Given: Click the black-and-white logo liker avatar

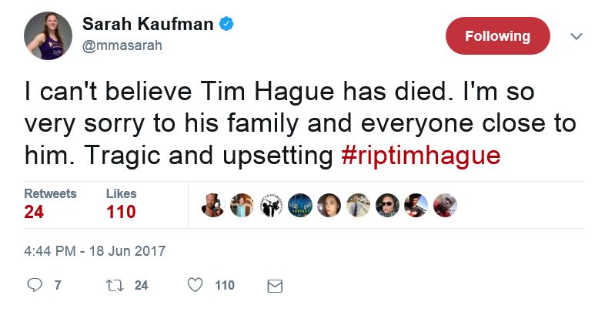Looking at the screenshot, I should (x=271, y=204).
